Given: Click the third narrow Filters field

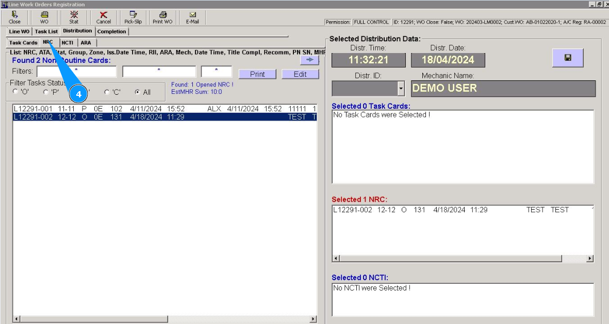Looking at the screenshot, I should (x=217, y=72).
